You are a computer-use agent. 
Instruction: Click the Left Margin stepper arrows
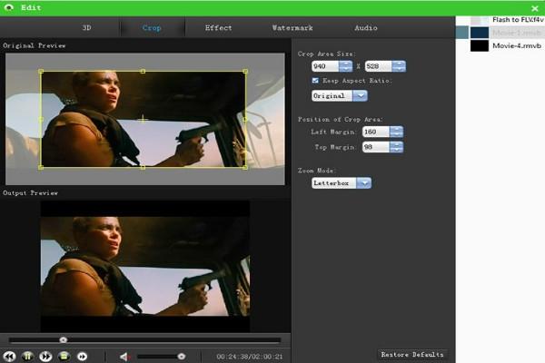click(x=396, y=132)
